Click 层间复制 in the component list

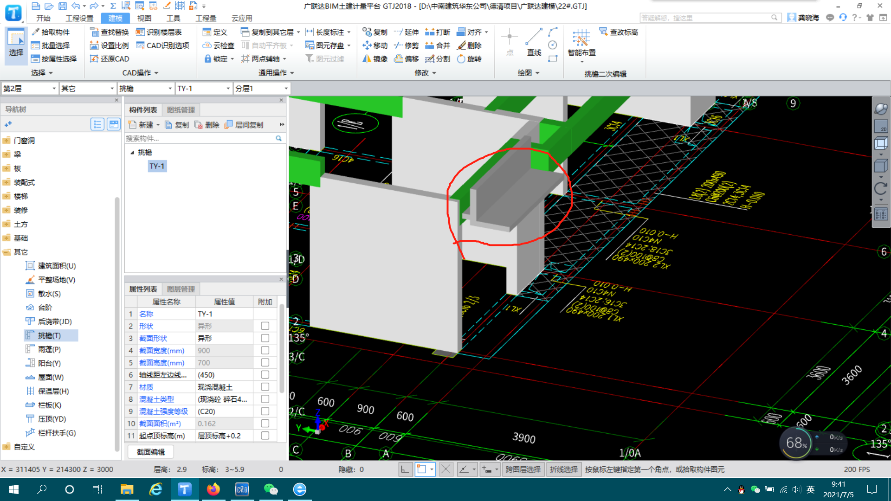coord(244,125)
